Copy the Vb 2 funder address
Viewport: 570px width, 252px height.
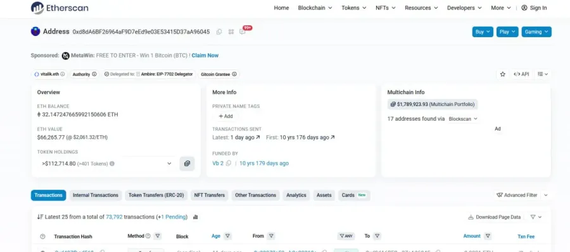(x=228, y=164)
